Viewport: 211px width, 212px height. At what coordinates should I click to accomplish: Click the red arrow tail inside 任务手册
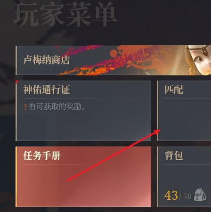[69, 180]
